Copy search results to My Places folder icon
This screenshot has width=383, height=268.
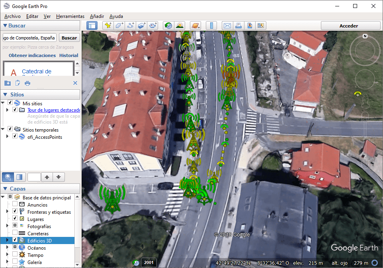tap(8, 83)
